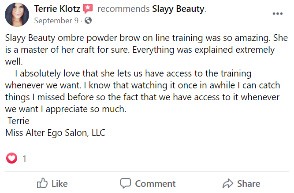Open Terrie Klotz's profile name link

57,8
